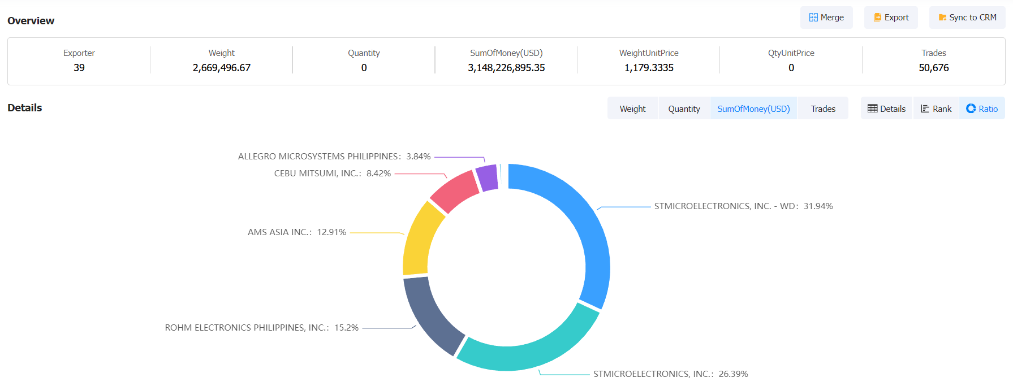1013x386 pixels.
Task: Click the label STMICROELECTRONICS, INC. - WD: 31.94%
Action: [x=743, y=206]
